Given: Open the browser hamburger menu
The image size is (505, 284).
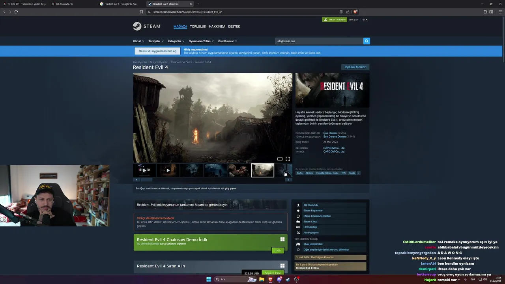Looking at the screenshot, I should pos(500,12).
